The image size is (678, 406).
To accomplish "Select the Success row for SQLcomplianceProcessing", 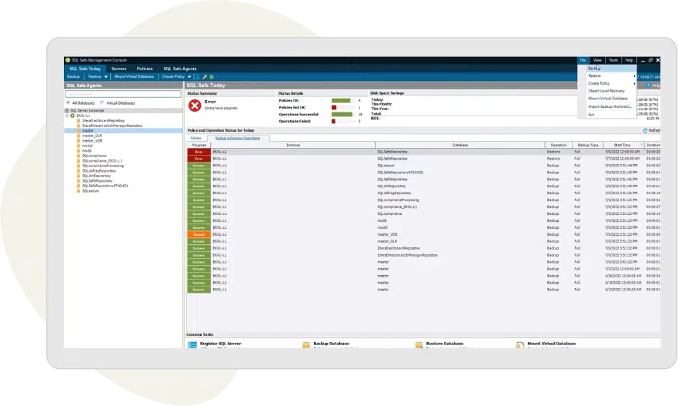I will coord(424,200).
